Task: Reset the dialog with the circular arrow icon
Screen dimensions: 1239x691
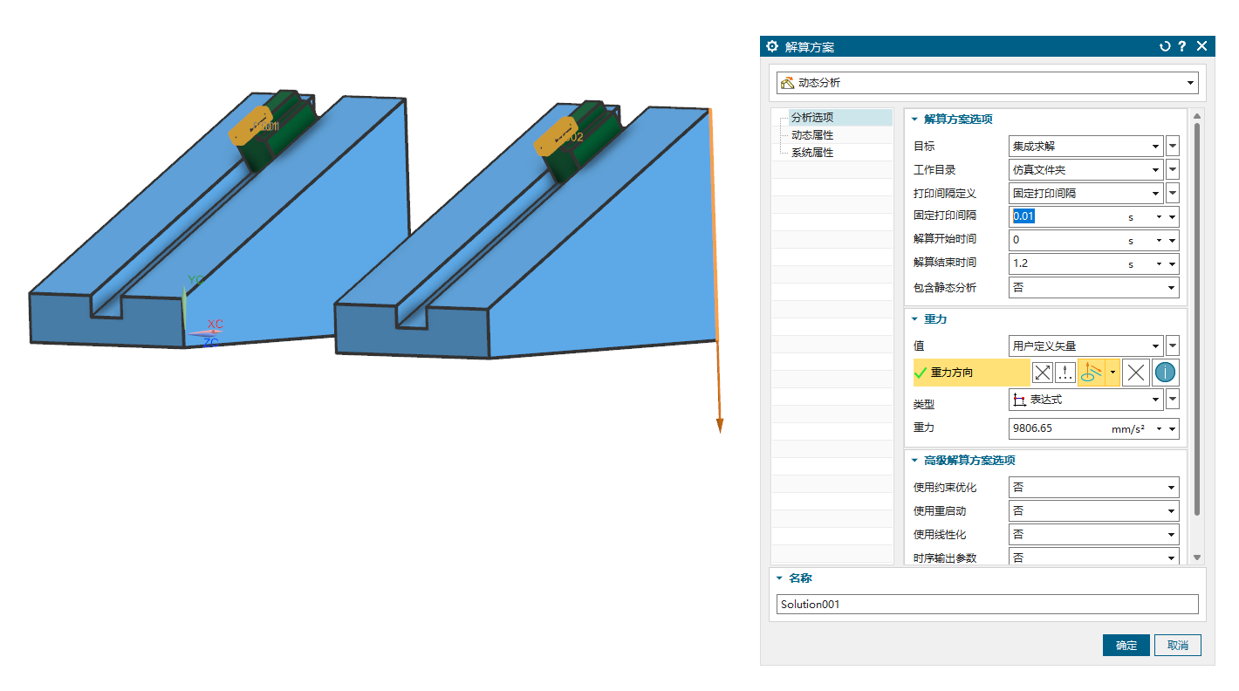Action: point(1164,46)
